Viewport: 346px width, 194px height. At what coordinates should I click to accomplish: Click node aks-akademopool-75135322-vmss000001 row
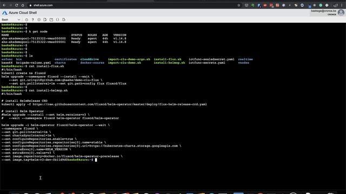[64, 42]
